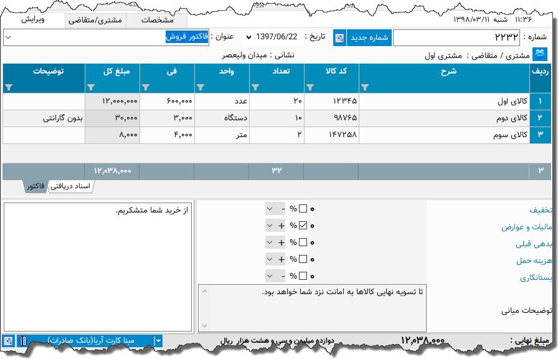Enable the تخفیف percentage checkbox
Screen dimensions: 558x359
303,209
